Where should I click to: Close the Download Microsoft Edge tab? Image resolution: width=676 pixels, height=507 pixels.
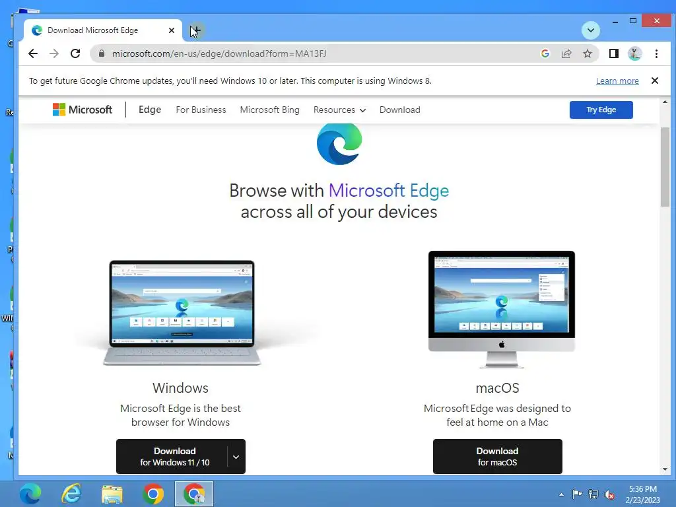[x=172, y=30]
